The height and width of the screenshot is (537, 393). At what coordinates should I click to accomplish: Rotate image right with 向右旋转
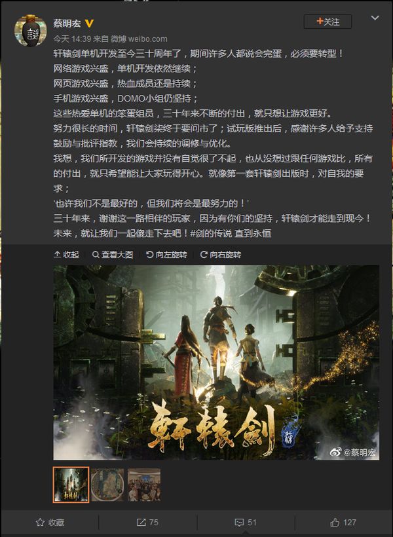221,255
